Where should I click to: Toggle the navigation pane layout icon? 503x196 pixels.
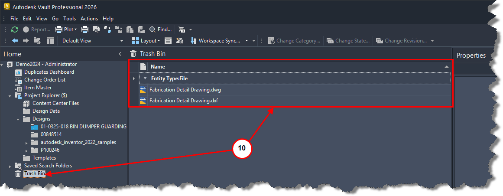50,41
